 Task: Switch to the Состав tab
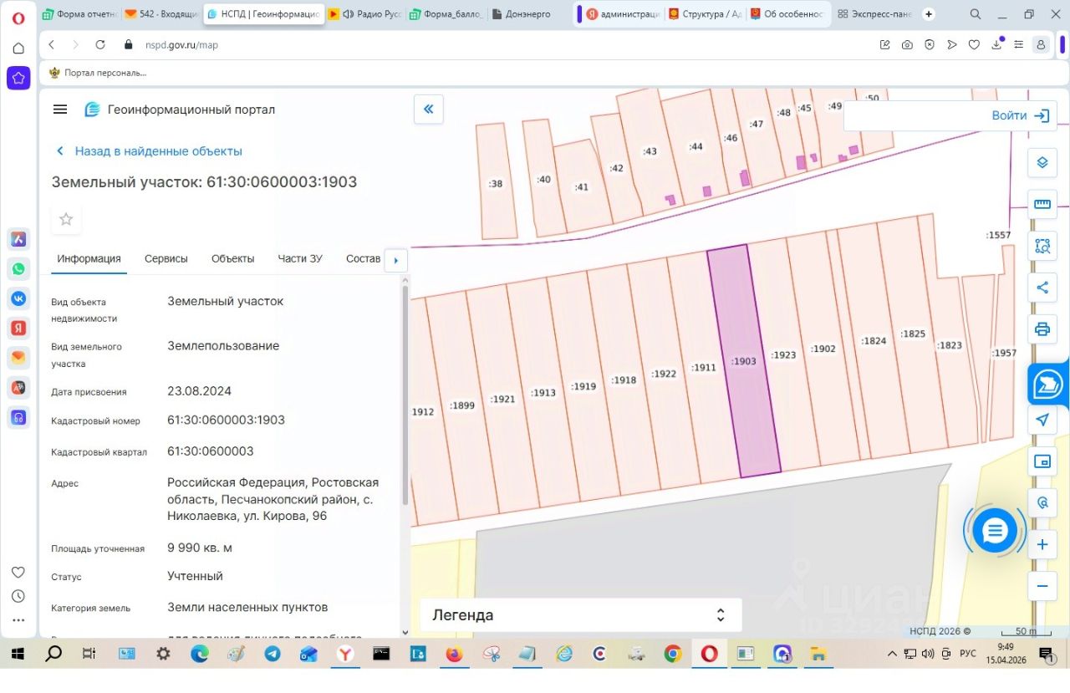(x=363, y=258)
